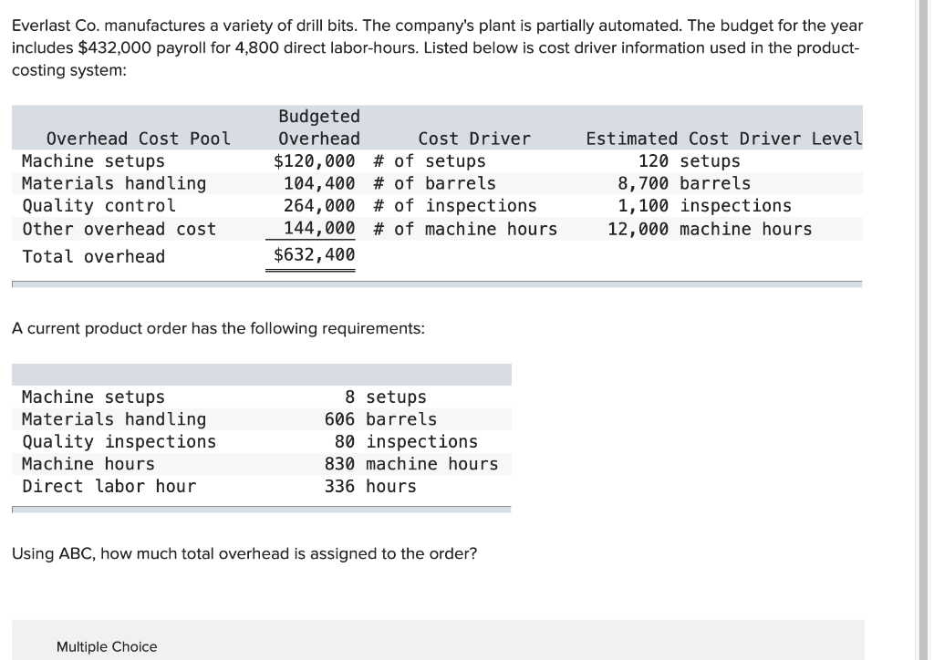Click the '# of machine hours' cost driver
Viewport: 934px width, 660px height.
tap(465, 229)
